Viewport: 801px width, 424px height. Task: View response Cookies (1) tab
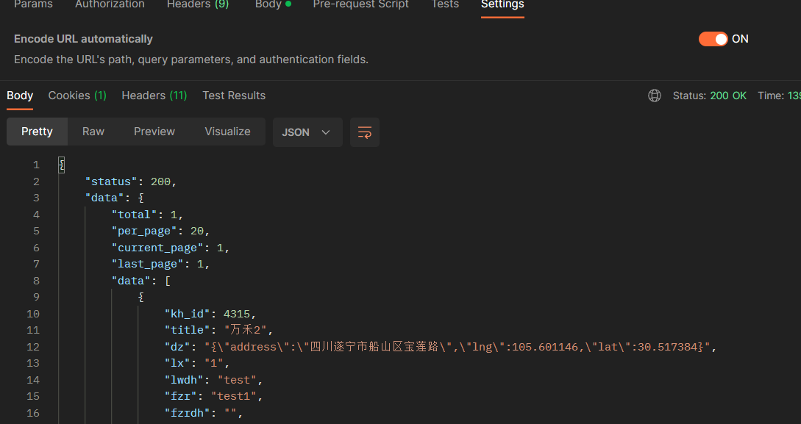77,96
